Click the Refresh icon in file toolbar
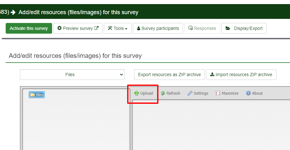The height and width of the screenshot is (150, 290). [x=163, y=93]
